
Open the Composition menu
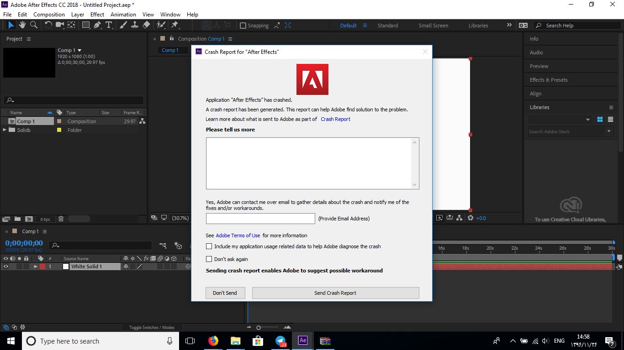click(49, 14)
